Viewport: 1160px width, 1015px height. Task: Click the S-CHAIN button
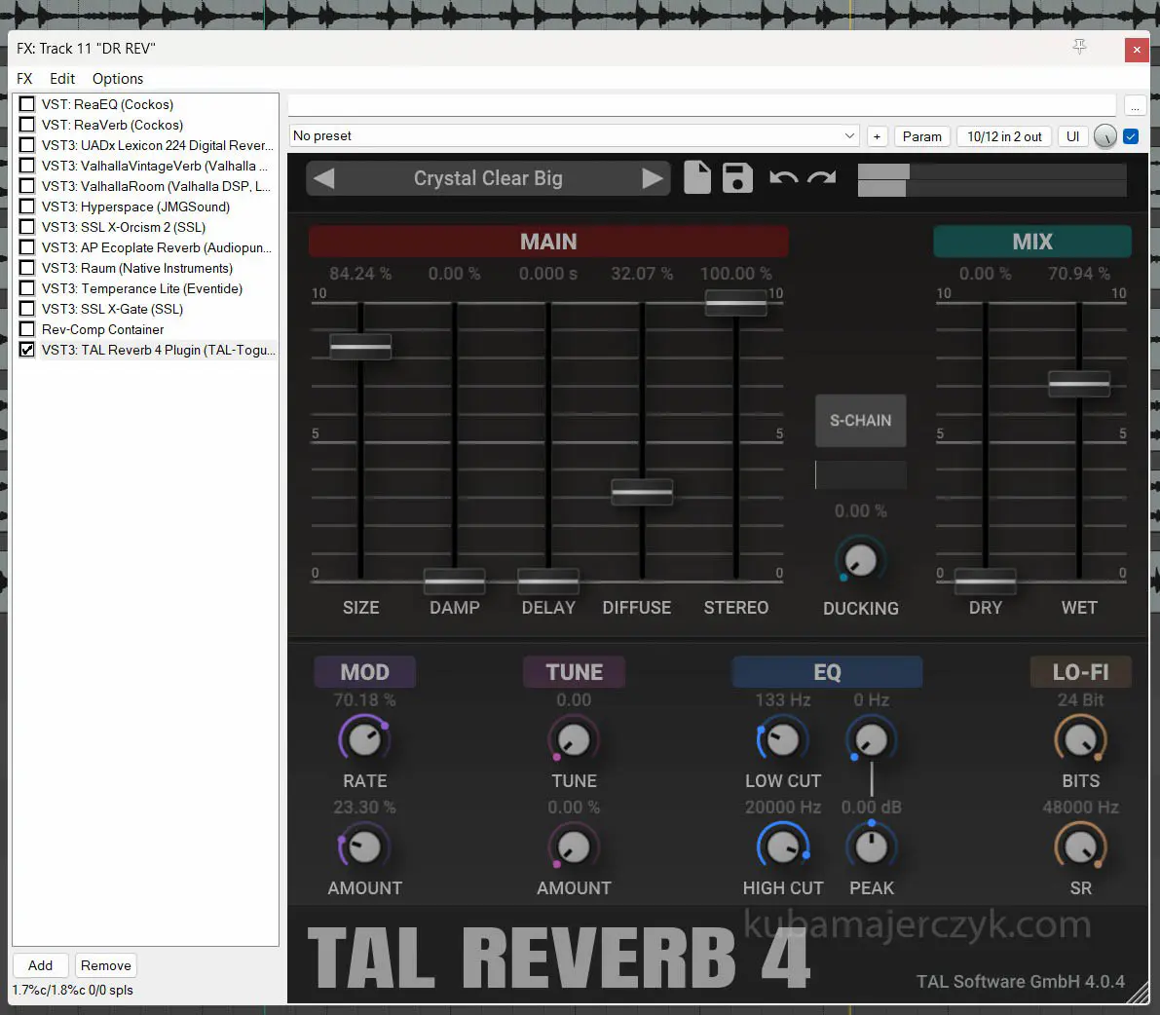point(860,421)
